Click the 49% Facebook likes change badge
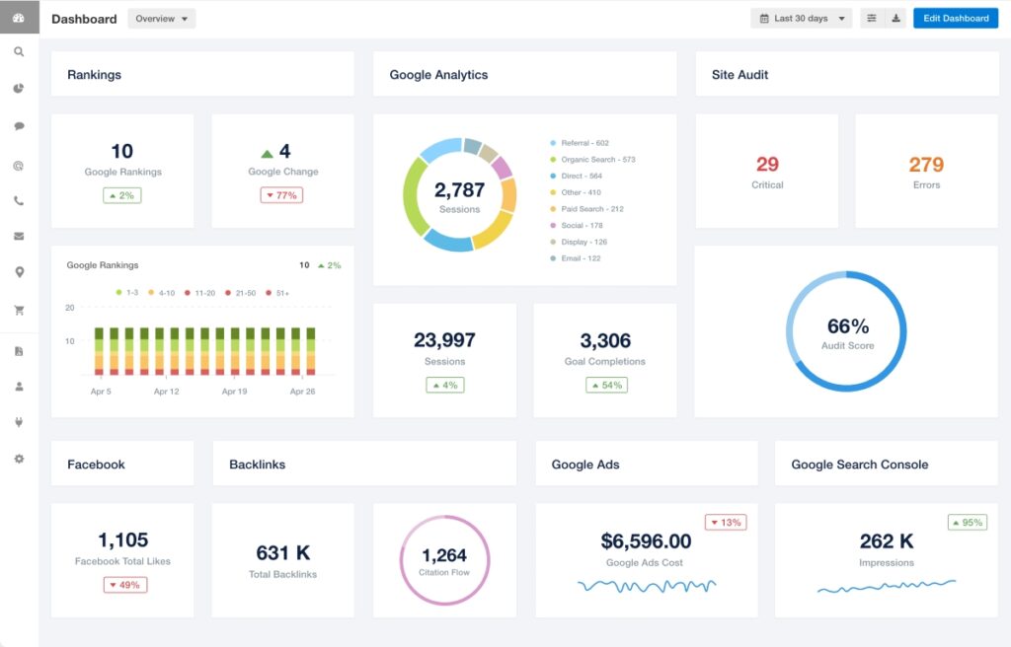The height and width of the screenshot is (647, 1011). (125, 585)
